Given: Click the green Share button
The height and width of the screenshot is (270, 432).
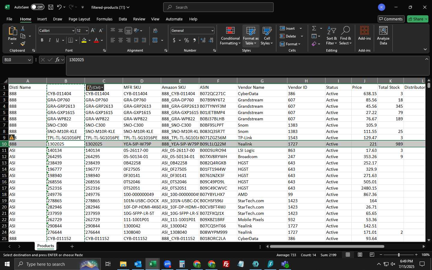Looking at the screenshot, I should click(418, 19).
